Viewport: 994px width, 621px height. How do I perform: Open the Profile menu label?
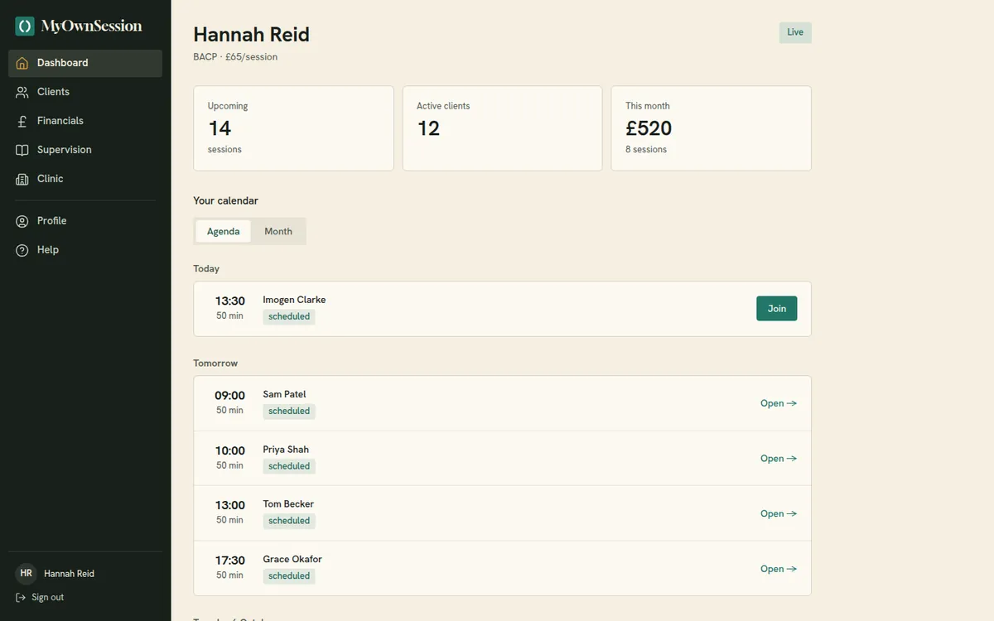point(52,221)
